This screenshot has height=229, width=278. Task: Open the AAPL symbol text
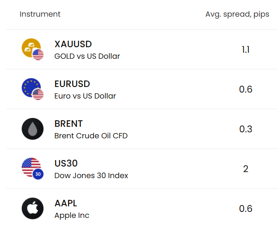pyautogui.click(x=66, y=203)
